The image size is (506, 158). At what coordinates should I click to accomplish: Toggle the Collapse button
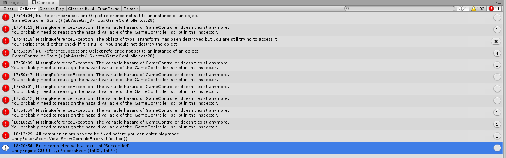(28, 9)
